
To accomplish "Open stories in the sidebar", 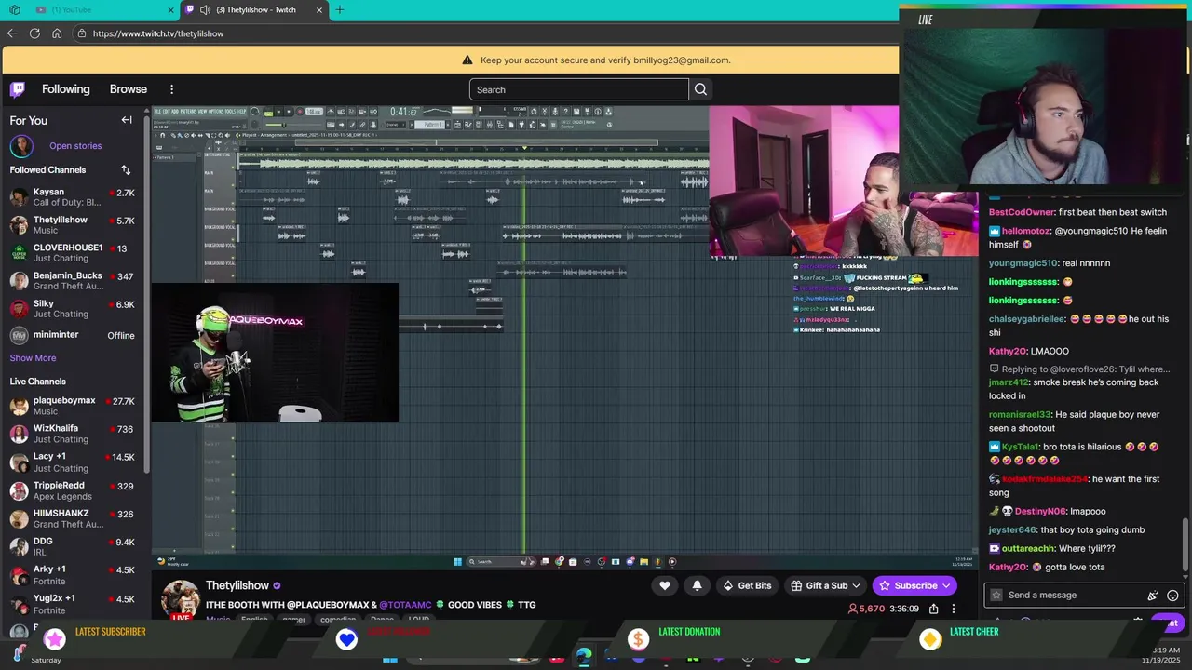I will pos(75,146).
